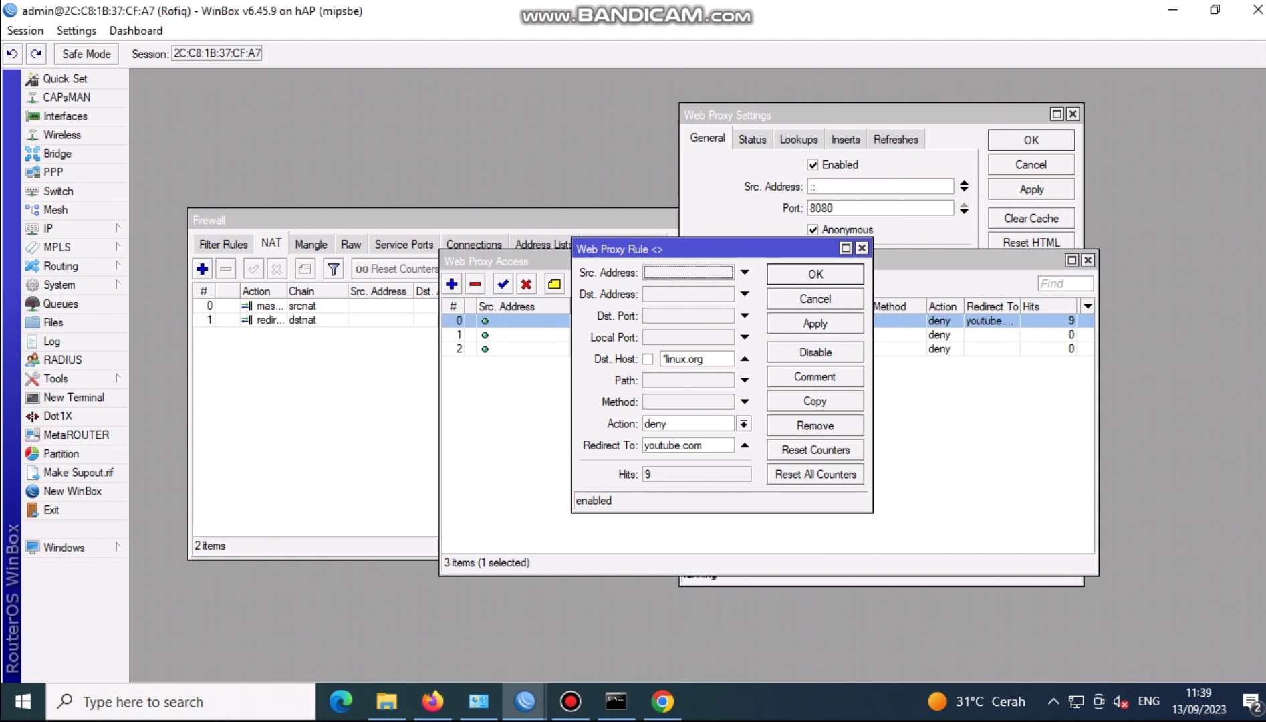Switch to Filter Rules tab in Firewall
The width and height of the screenshot is (1266, 722).
tap(223, 244)
